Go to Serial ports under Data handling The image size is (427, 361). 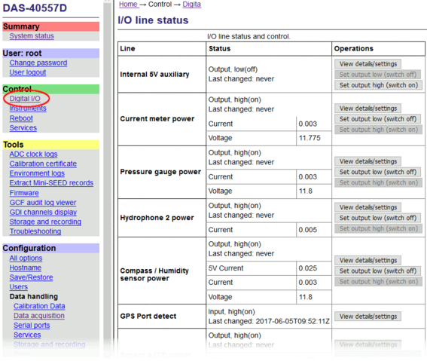(32, 326)
